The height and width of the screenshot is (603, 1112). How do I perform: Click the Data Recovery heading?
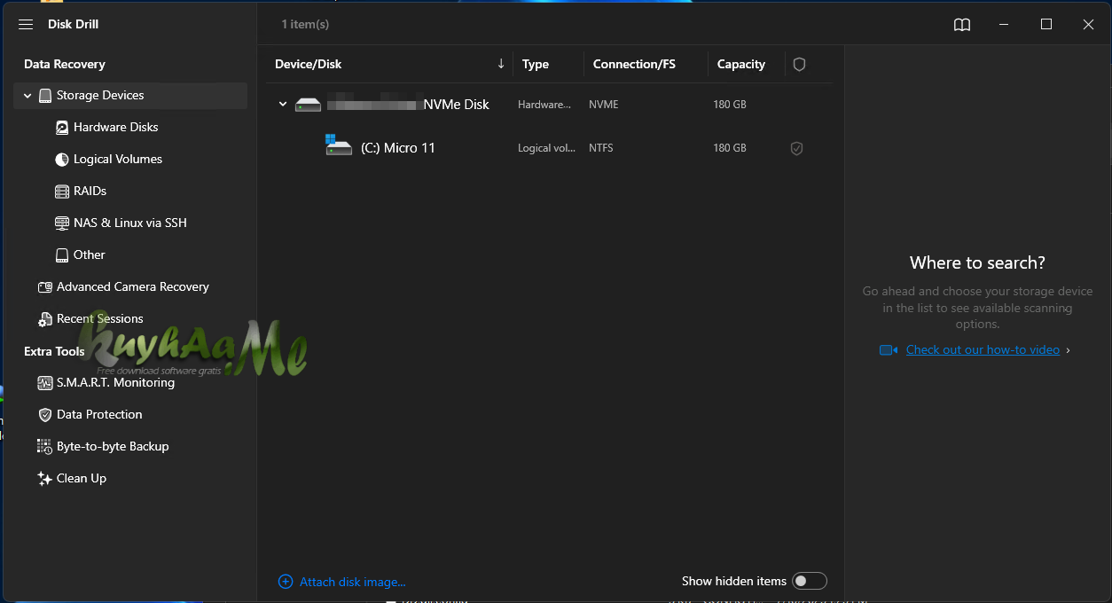tap(65, 65)
